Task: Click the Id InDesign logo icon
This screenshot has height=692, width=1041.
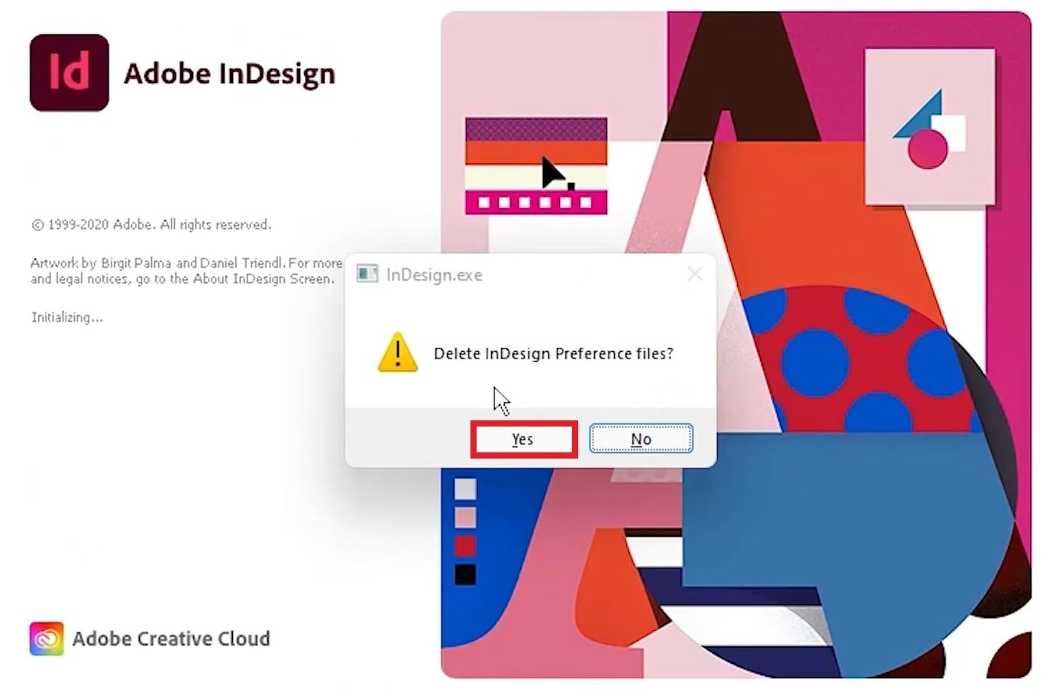Action: coord(70,72)
